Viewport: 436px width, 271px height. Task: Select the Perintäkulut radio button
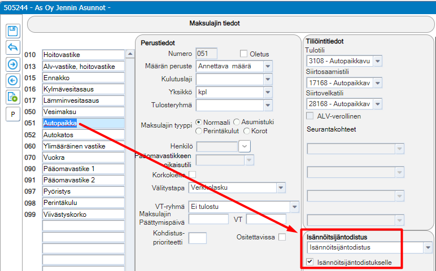(x=199, y=131)
